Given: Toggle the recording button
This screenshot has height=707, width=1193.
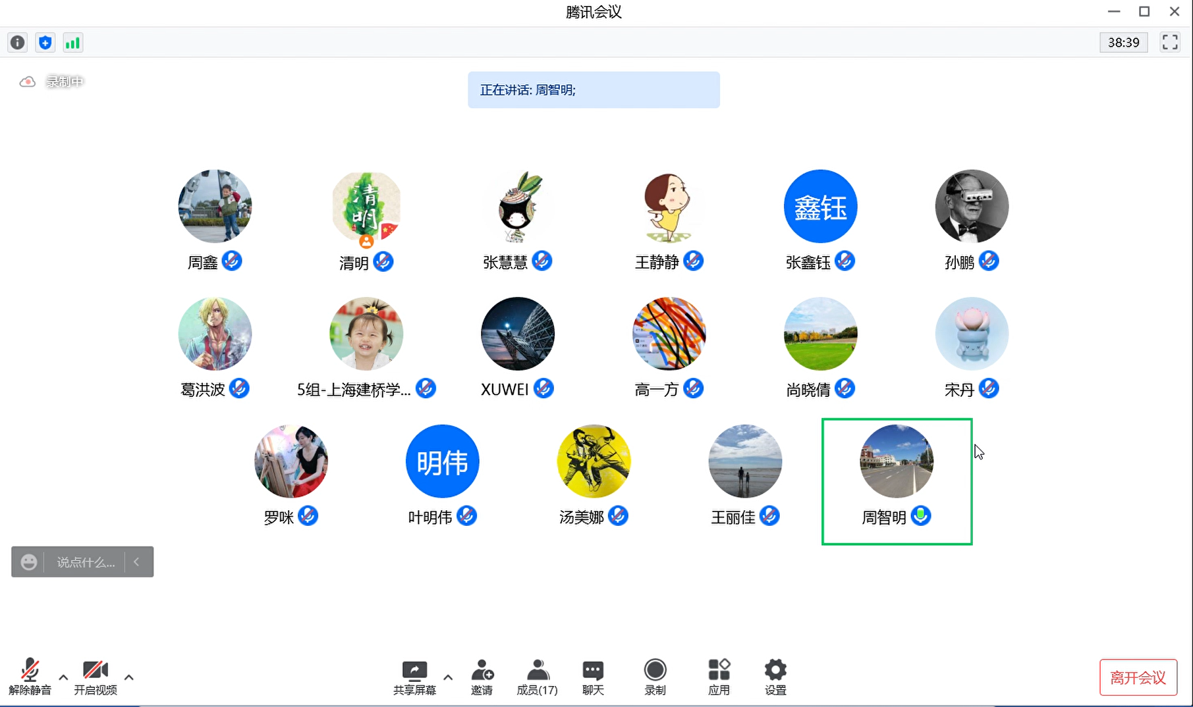Looking at the screenshot, I should [x=655, y=677].
